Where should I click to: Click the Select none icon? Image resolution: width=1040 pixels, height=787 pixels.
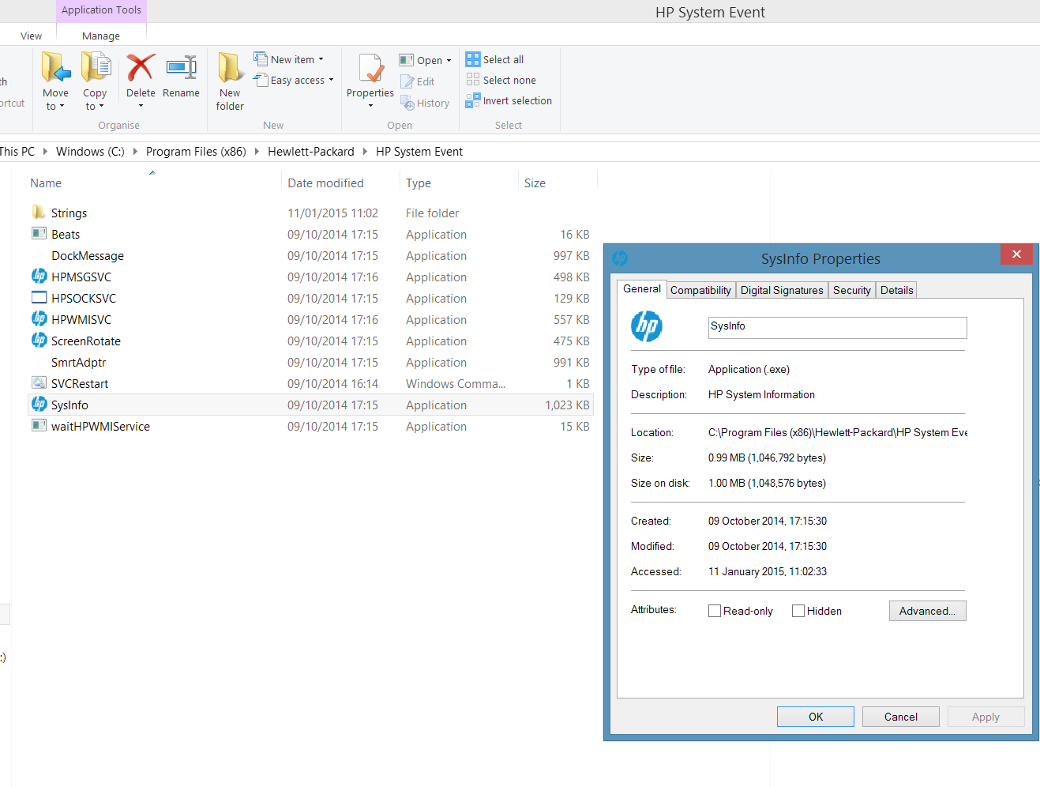pyautogui.click(x=473, y=80)
